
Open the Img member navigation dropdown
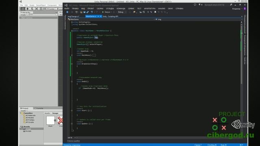(x=198, y=19)
